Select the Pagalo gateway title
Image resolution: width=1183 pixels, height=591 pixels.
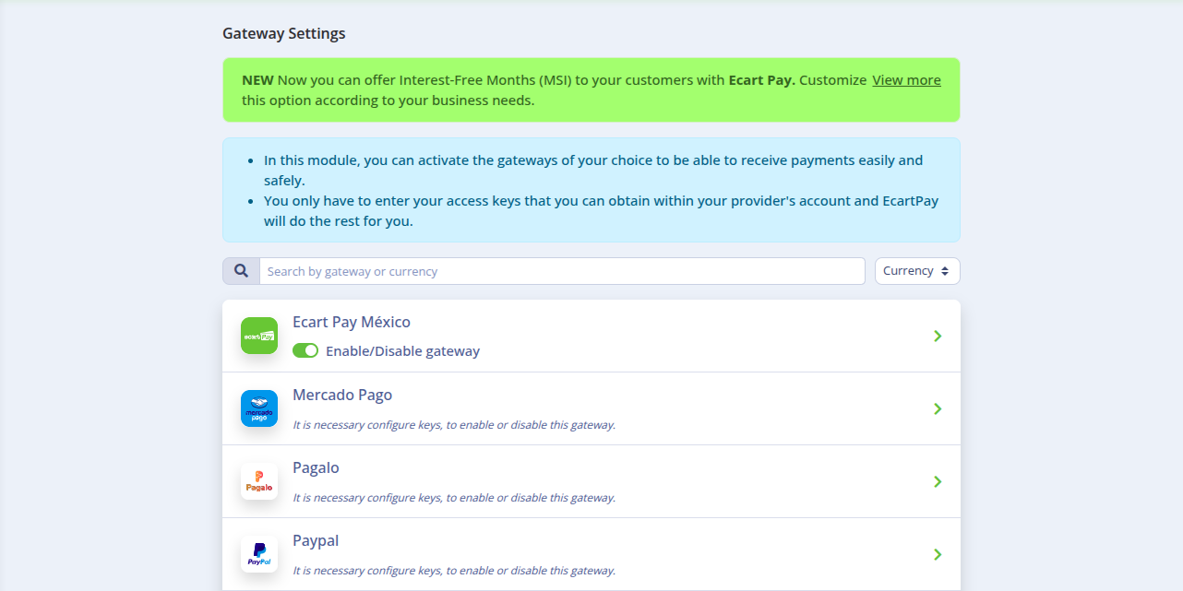coord(316,467)
